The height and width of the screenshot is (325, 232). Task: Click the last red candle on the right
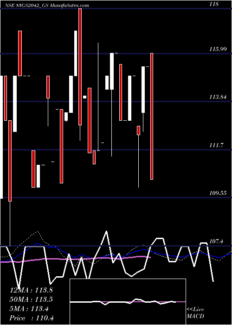coord(152,116)
